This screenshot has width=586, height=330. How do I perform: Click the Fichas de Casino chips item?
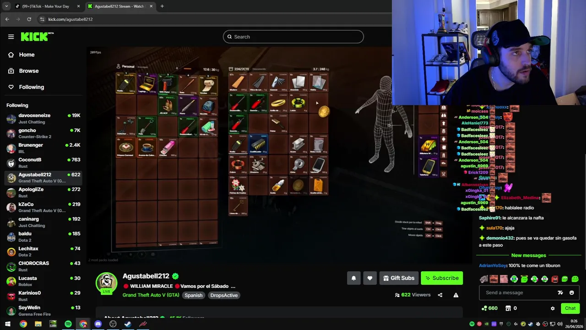point(238,185)
